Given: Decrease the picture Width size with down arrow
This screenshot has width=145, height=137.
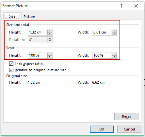Looking at the screenshot, I should tap(114, 34).
